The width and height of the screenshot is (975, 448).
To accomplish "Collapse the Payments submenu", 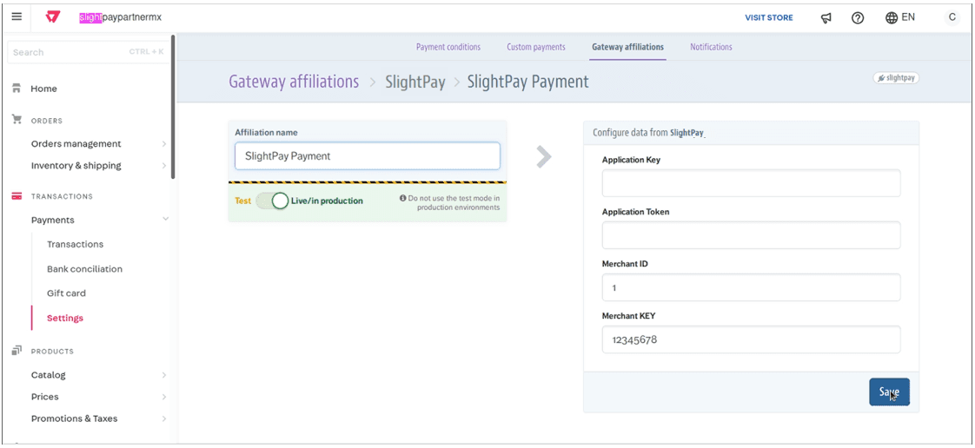I will coord(165,220).
